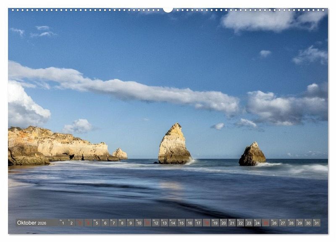This screenshot has width=336, height=242.
Task: Click day 26 in the calendar strip
Action: [x=274, y=223]
